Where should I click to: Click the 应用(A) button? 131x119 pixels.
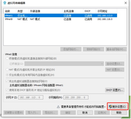coord(102,112)
